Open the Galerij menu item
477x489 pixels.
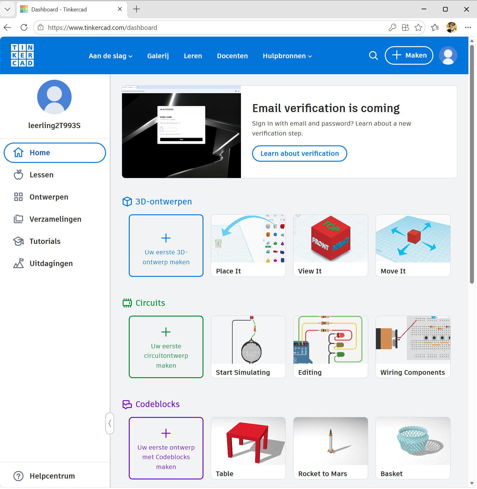coord(158,56)
